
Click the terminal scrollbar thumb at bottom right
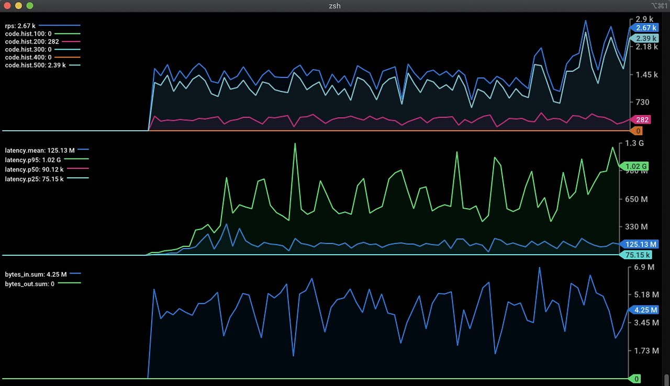pos(666,380)
